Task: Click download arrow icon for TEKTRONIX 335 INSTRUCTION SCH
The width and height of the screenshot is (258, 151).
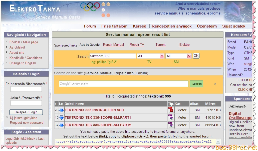Action: click(x=61, y=110)
